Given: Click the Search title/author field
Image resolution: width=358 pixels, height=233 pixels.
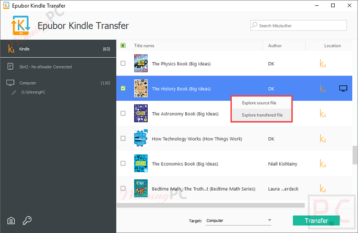Looking at the screenshot, I should point(298,25).
